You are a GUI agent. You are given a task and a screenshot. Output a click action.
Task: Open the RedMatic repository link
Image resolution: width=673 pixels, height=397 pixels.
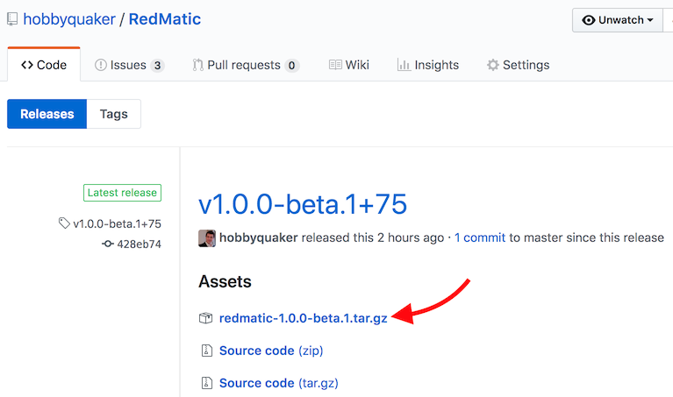165,19
